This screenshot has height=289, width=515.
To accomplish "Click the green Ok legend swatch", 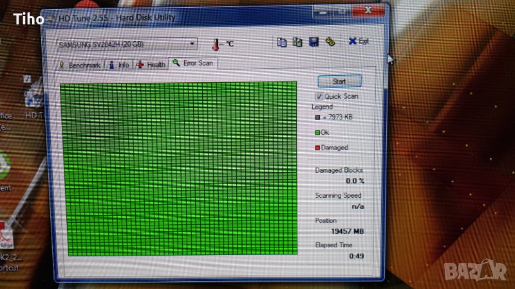I will 317,132.
